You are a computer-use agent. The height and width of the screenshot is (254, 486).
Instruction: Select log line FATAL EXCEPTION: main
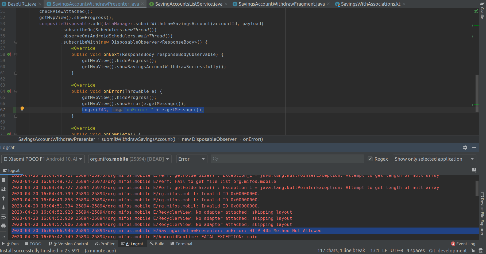click(245, 237)
